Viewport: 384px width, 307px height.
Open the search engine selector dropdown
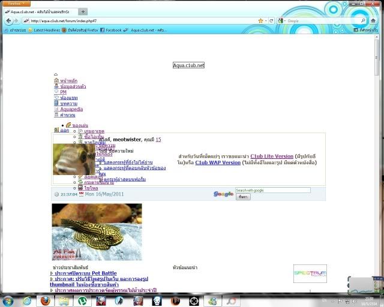(282, 20)
